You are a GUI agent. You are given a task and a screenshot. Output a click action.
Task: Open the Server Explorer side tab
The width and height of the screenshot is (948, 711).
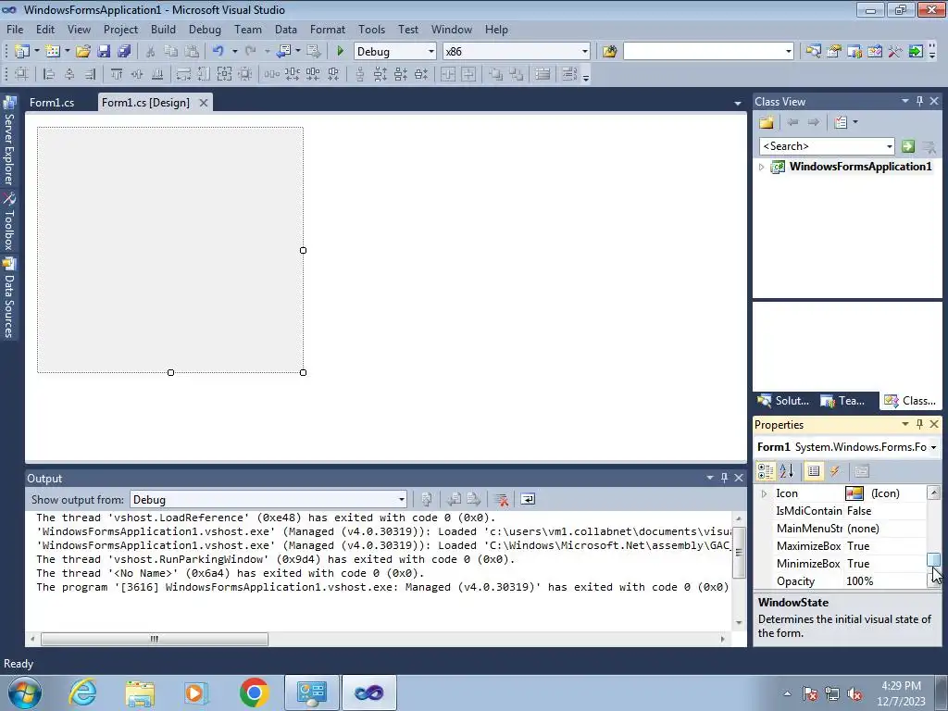pyautogui.click(x=9, y=142)
